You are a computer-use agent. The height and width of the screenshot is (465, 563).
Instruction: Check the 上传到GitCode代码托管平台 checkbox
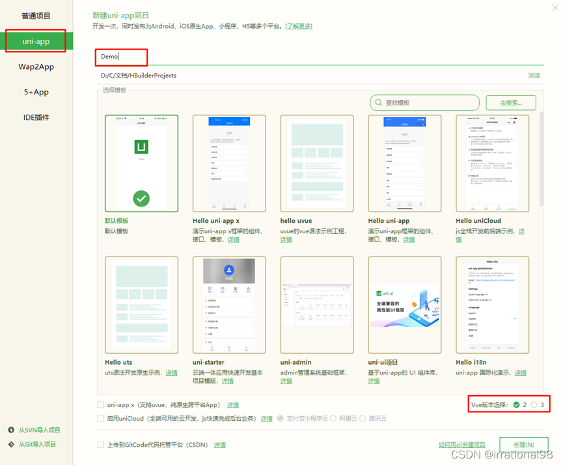point(101,445)
